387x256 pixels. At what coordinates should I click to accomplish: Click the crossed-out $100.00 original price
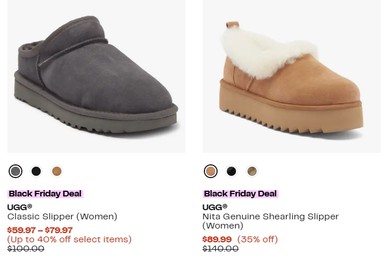26,249
